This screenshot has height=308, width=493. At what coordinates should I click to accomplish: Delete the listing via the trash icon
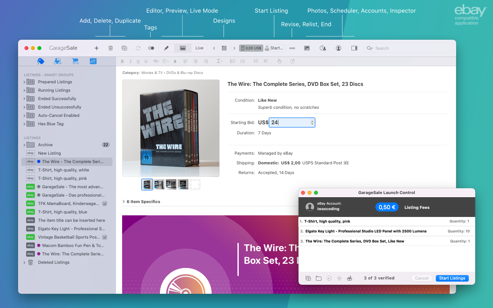pos(110,48)
